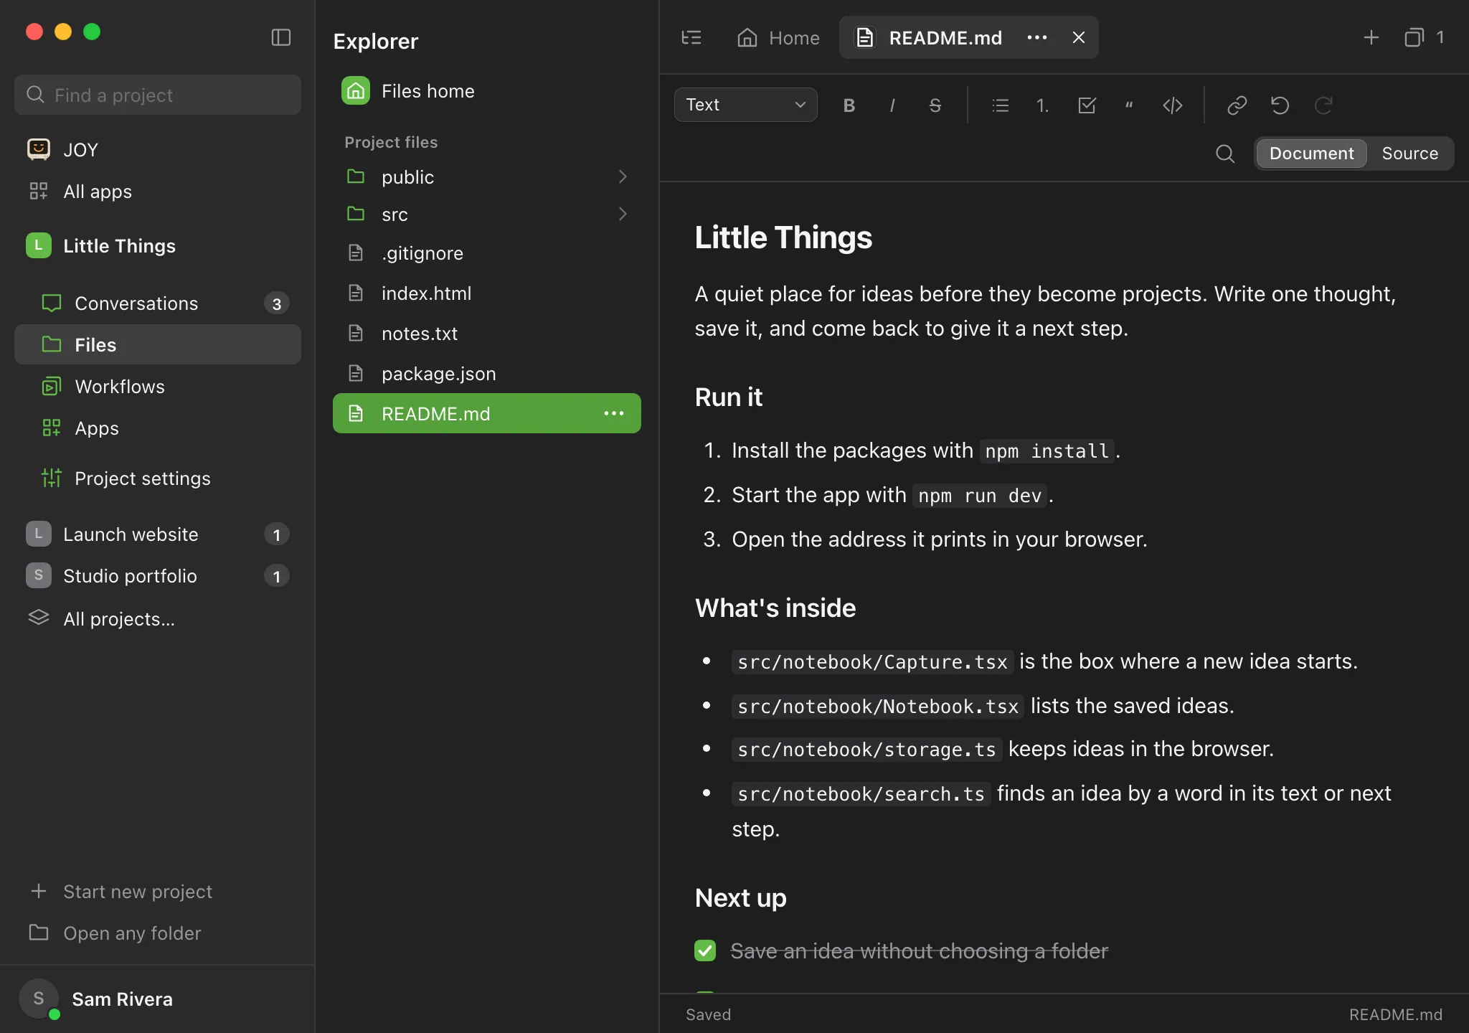The width and height of the screenshot is (1469, 1033).
Task: Open All projects list
Action: pos(158,618)
